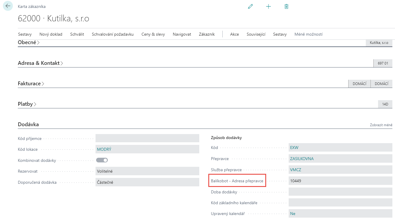The height and width of the screenshot is (222, 395).
Task: Click the trash delete icon
Action: pyautogui.click(x=286, y=6)
